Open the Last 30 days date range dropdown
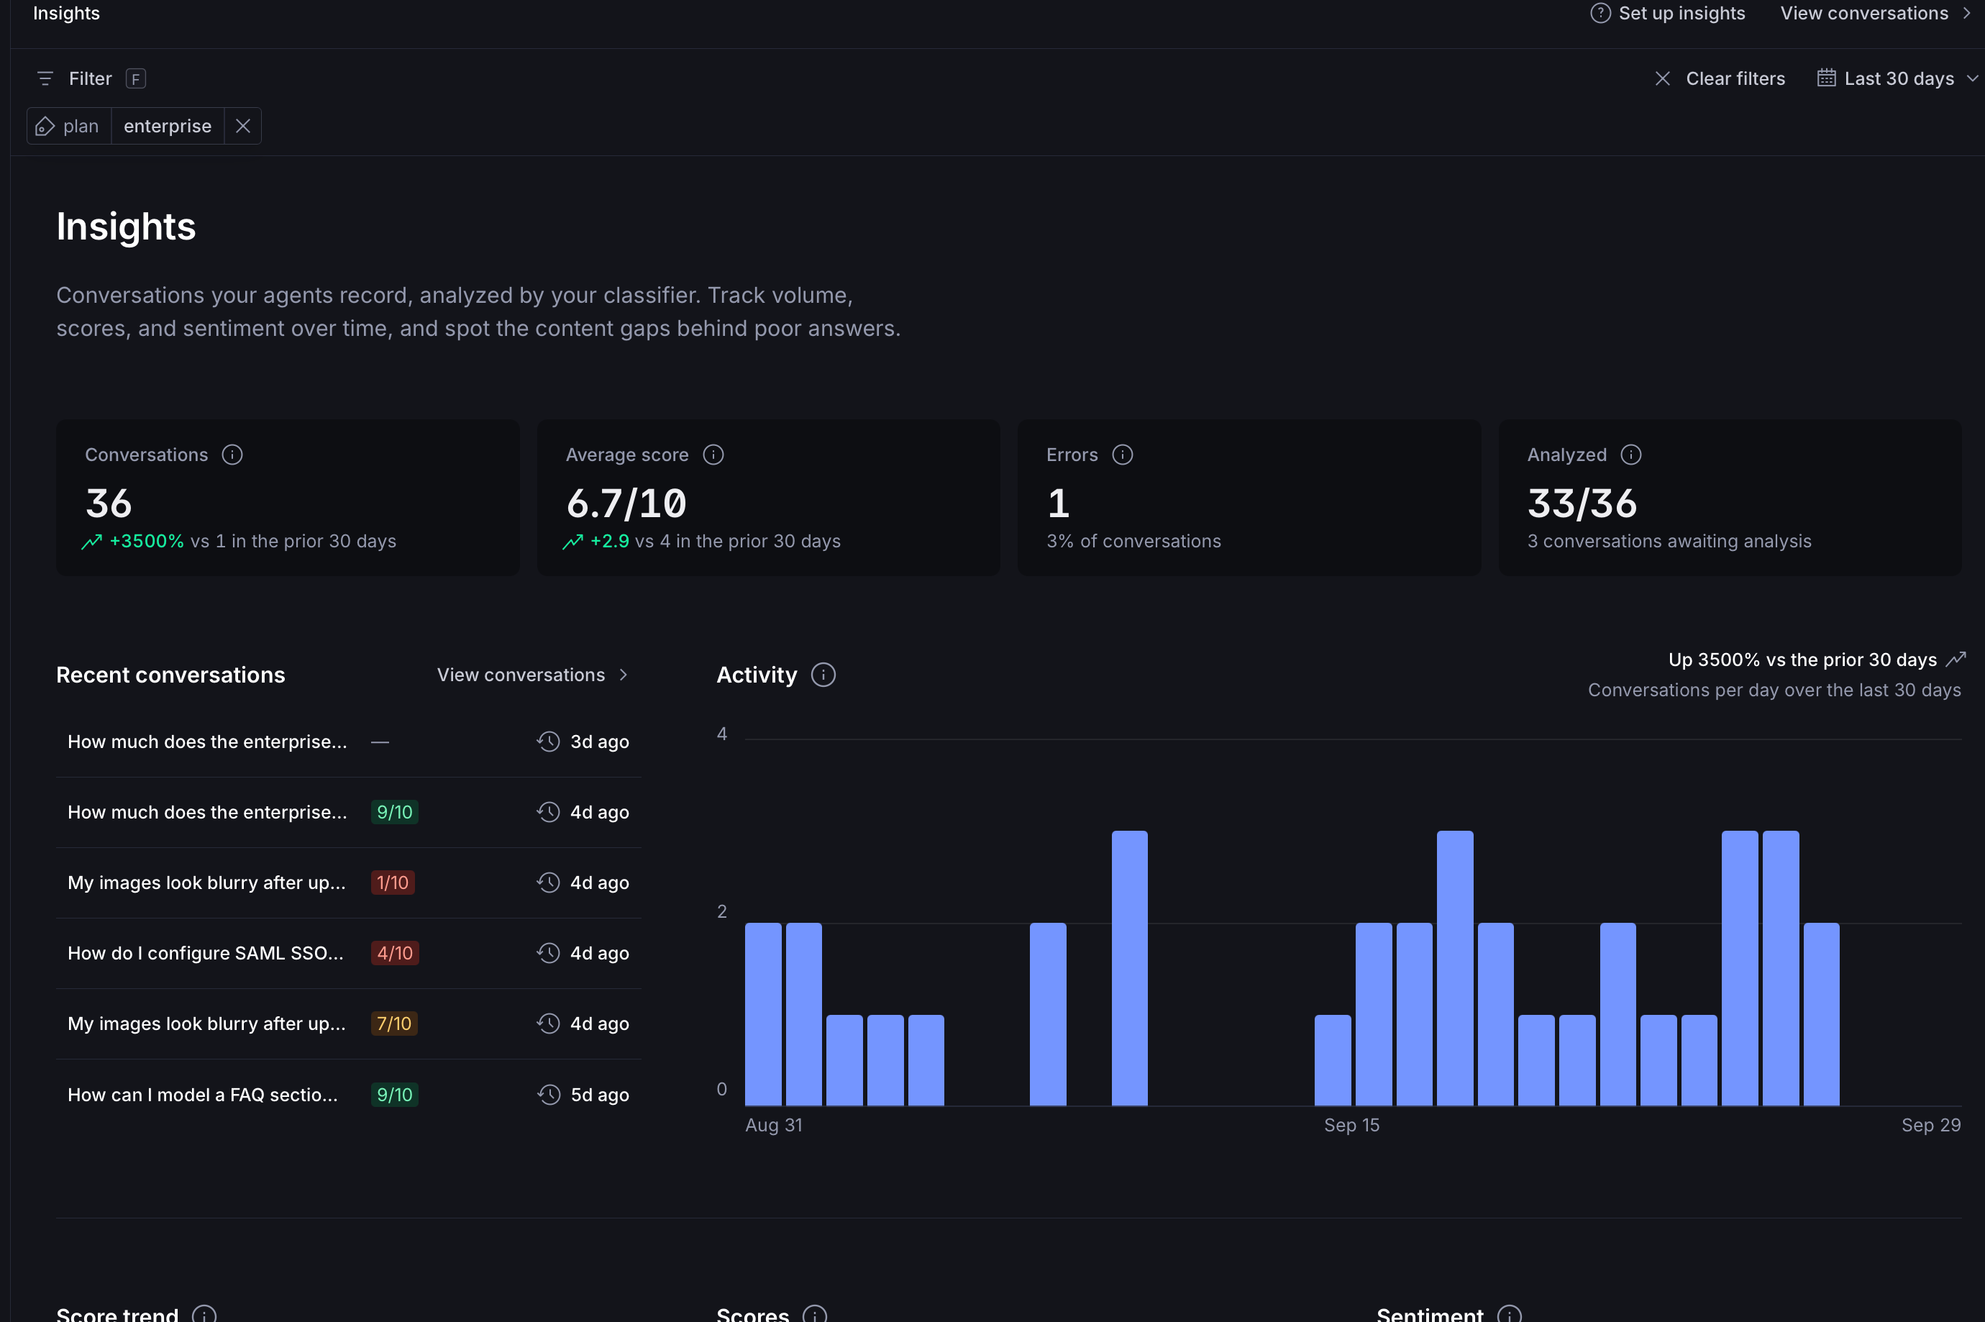The image size is (1985, 1322). click(1897, 78)
